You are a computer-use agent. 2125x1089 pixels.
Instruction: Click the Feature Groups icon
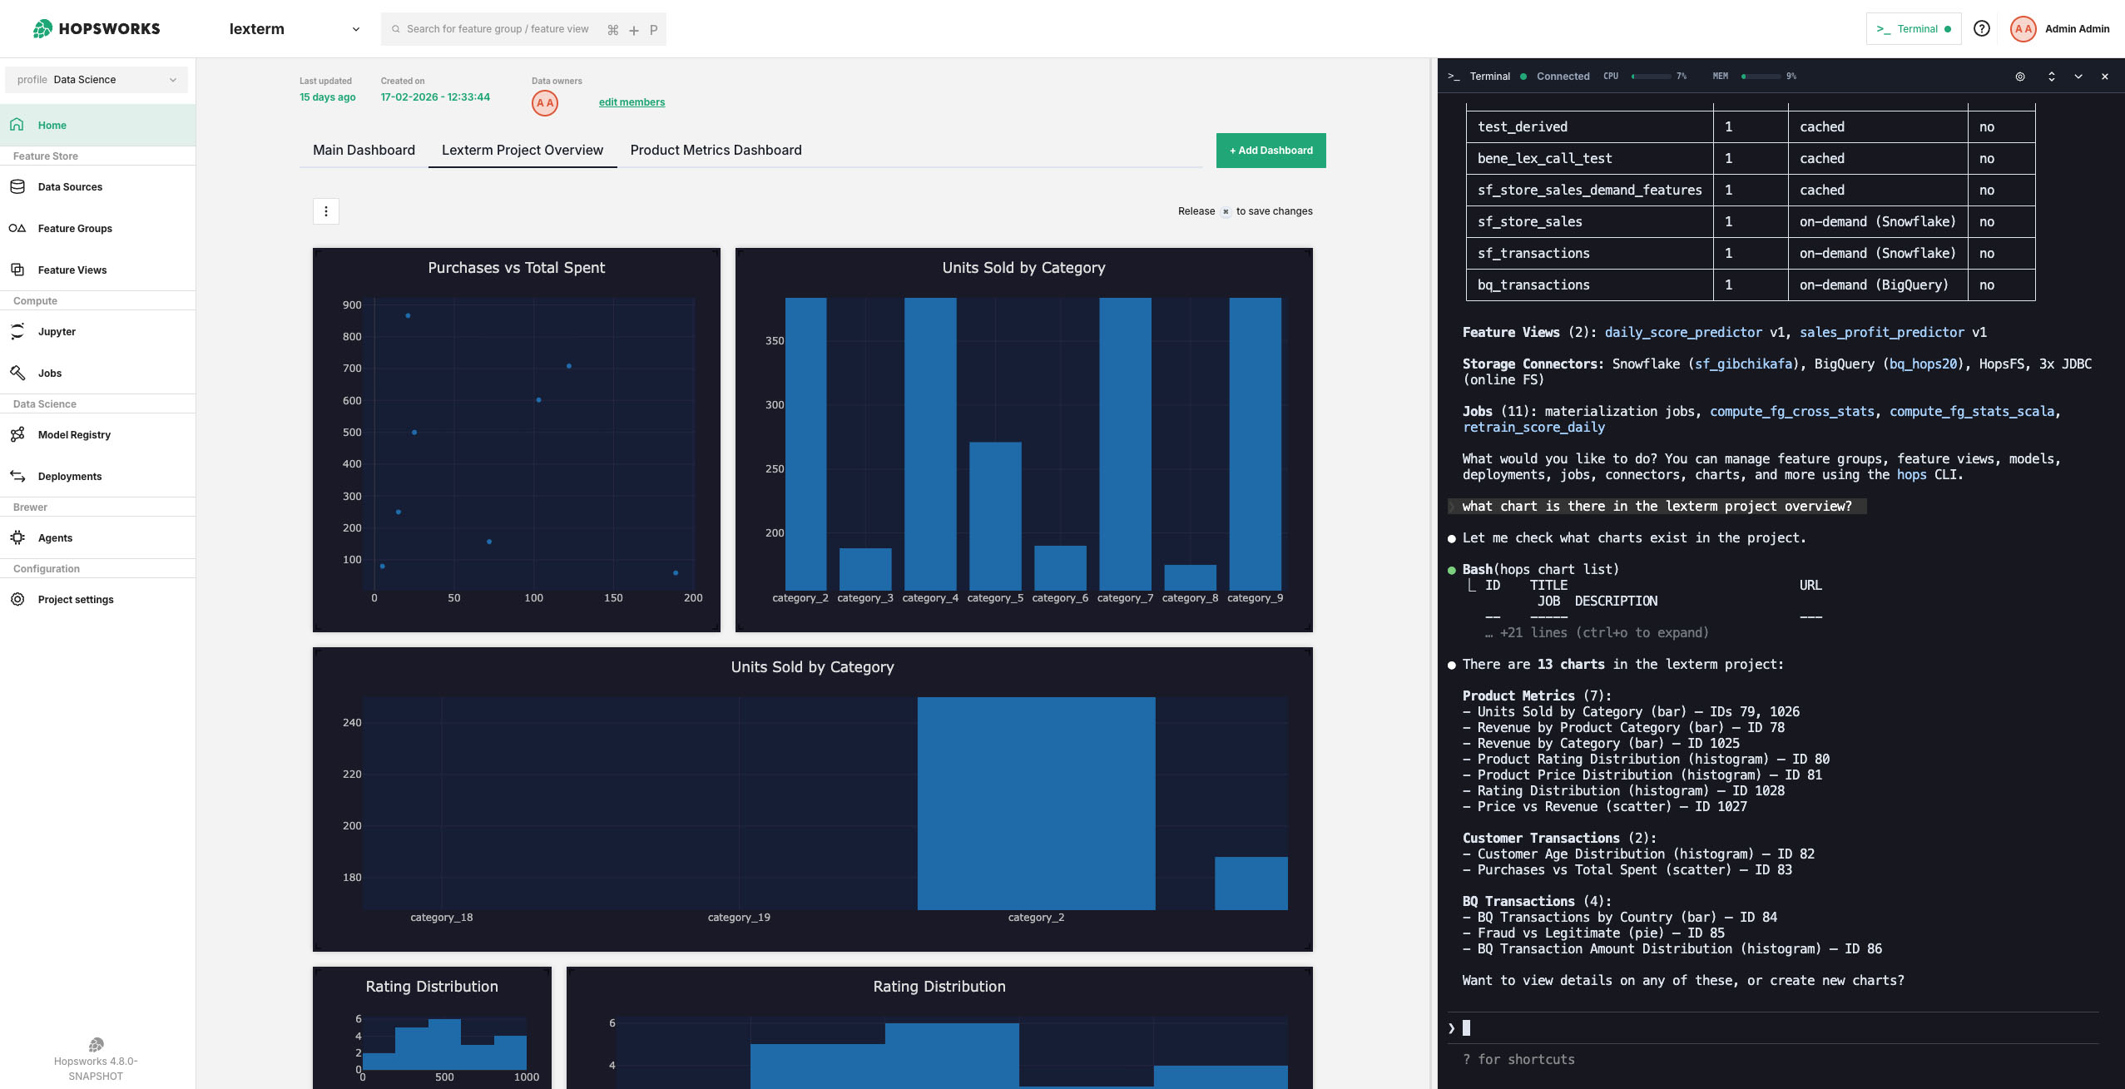pyautogui.click(x=17, y=228)
